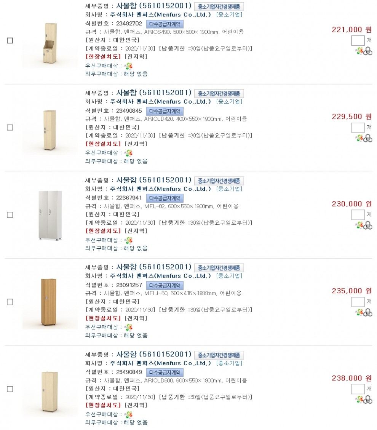This screenshot has height=430, width=377.
Task: Click 우선구매대상 icon for item 23492702
Action: [x=129, y=66]
